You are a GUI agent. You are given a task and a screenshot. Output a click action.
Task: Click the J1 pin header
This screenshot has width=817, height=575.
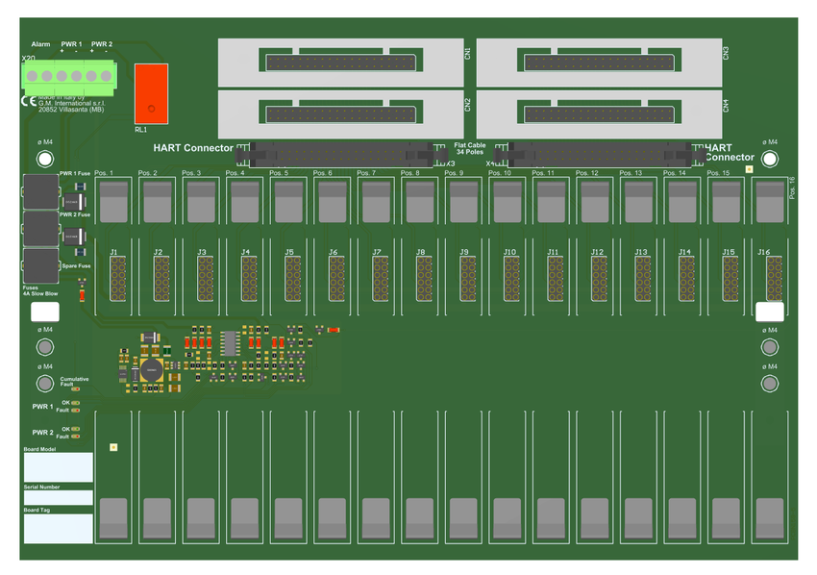coord(117,279)
